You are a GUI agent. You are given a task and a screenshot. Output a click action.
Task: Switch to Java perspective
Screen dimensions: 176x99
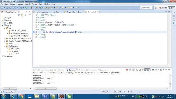click(x=172, y=8)
